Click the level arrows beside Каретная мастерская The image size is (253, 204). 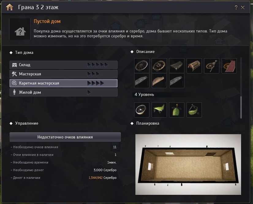[95, 83]
